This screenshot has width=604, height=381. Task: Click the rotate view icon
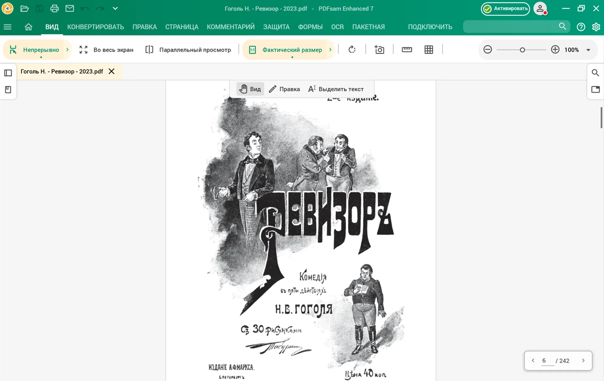pos(352,50)
